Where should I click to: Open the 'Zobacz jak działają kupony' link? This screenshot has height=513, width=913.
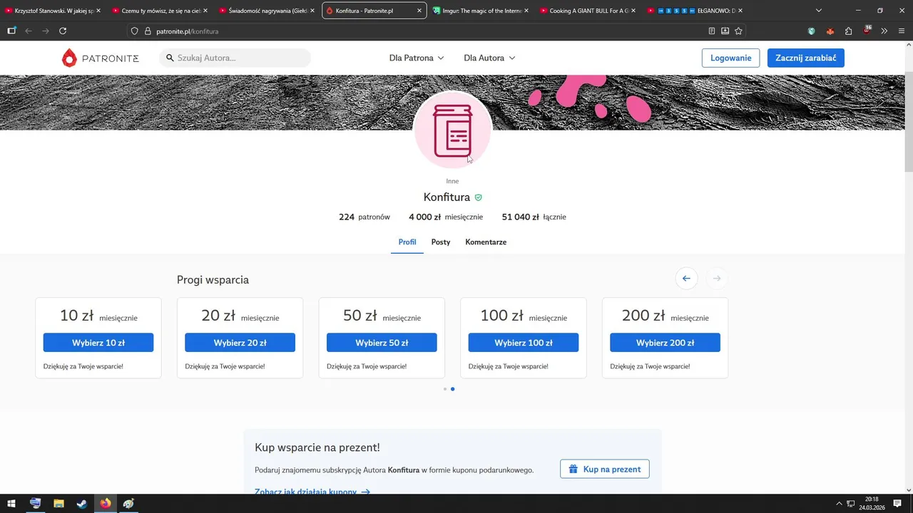(312, 492)
